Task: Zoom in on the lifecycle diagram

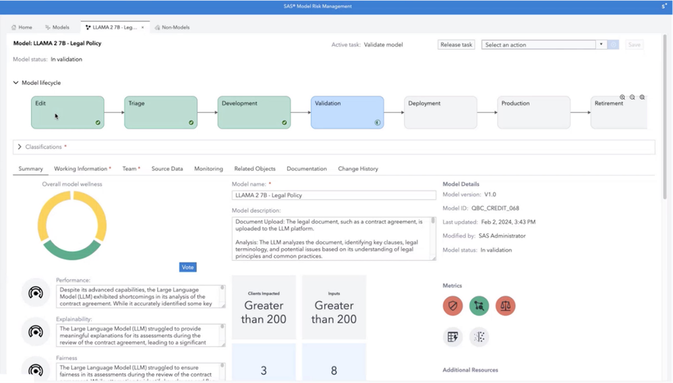Action: [622, 97]
